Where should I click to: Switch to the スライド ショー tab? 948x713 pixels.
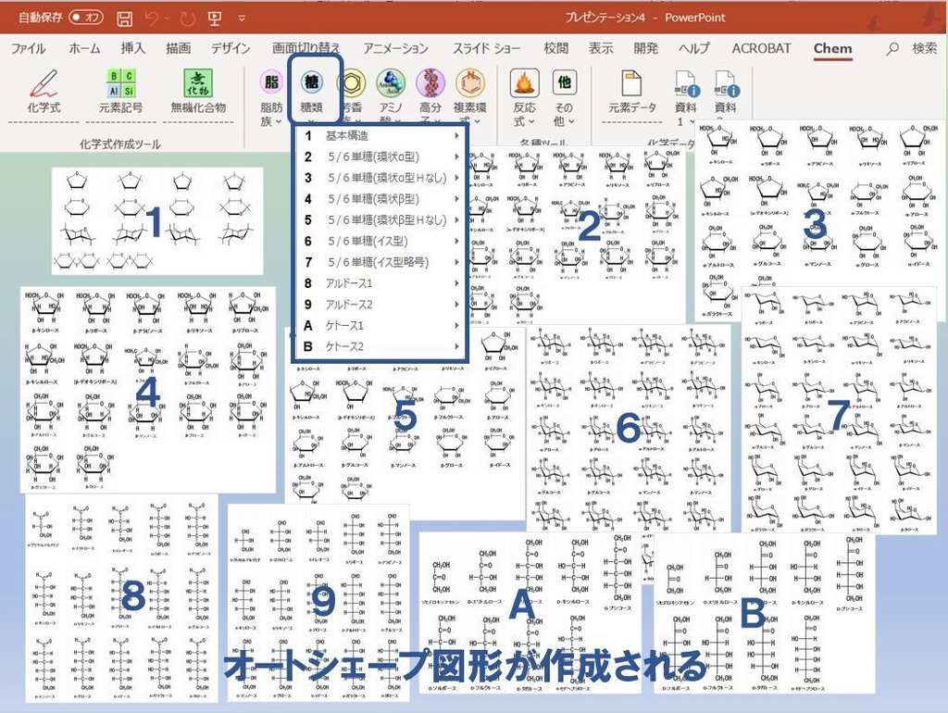click(487, 48)
